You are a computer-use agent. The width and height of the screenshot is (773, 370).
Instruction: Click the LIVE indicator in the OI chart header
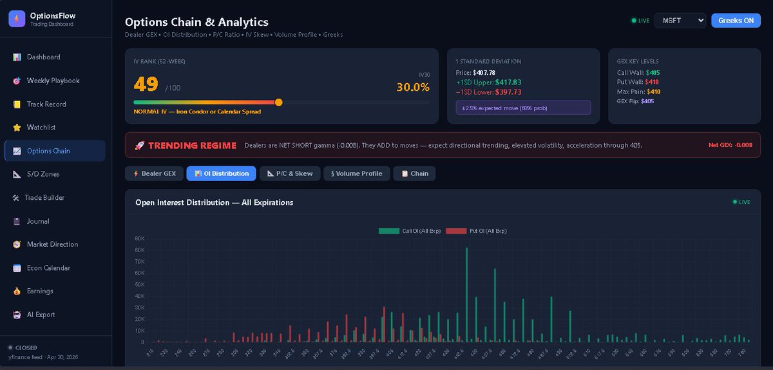pyautogui.click(x=741, y=202)
